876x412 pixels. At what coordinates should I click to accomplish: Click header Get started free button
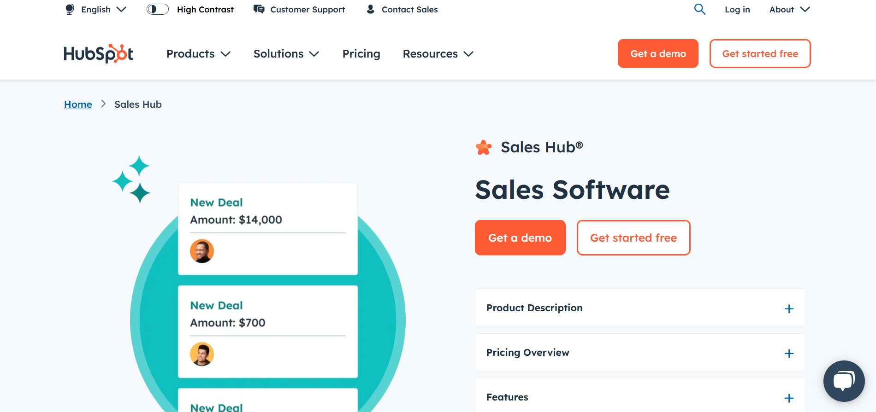[760, 53]
